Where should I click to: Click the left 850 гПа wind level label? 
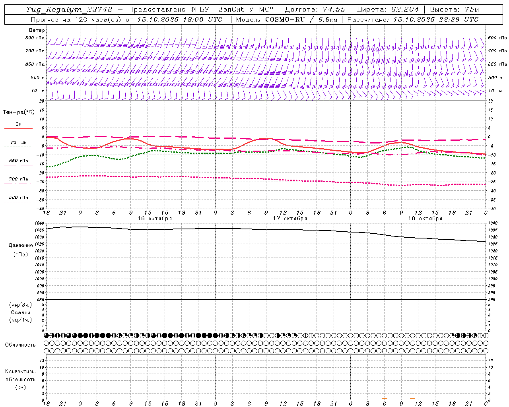[x=35, y=64]
